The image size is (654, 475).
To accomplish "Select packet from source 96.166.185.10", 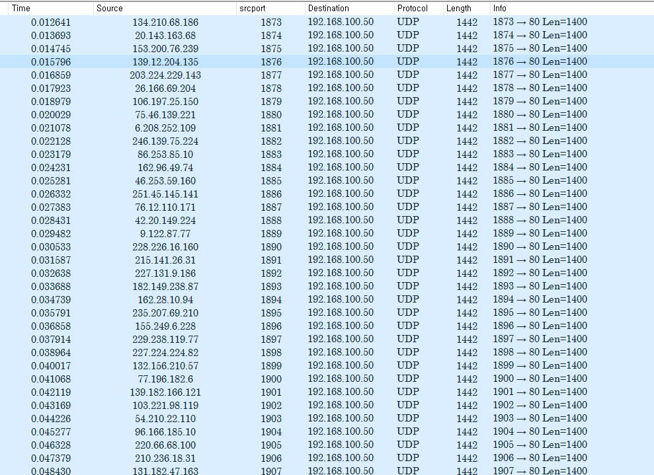I will tap(327, 431).
